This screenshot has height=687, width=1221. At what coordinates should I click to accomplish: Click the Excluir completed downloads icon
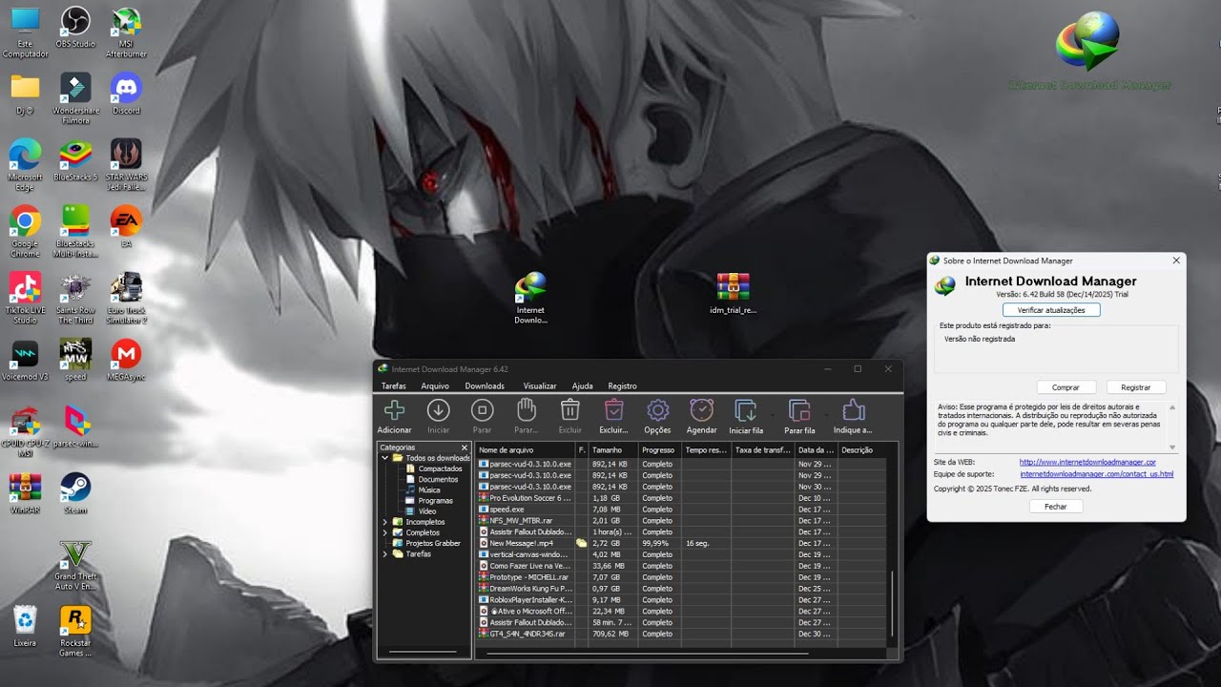[613, 410]
